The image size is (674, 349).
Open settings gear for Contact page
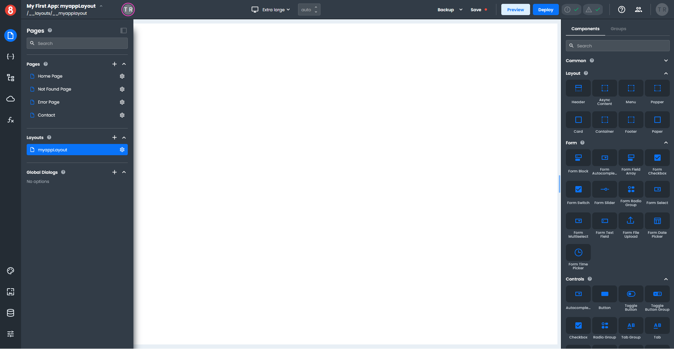point(122,115)
